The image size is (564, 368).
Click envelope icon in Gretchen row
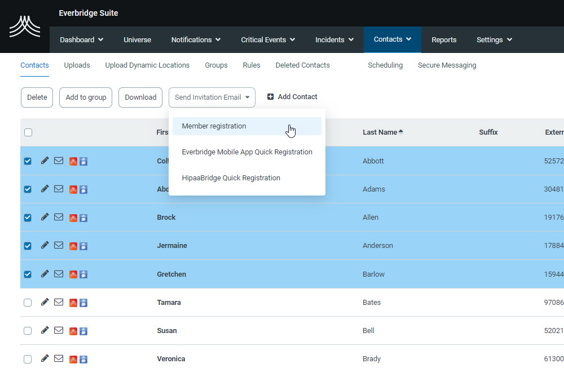point(59,274)
